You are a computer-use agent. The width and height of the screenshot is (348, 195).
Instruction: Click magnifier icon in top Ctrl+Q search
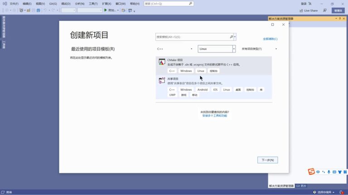coord(190,4)
